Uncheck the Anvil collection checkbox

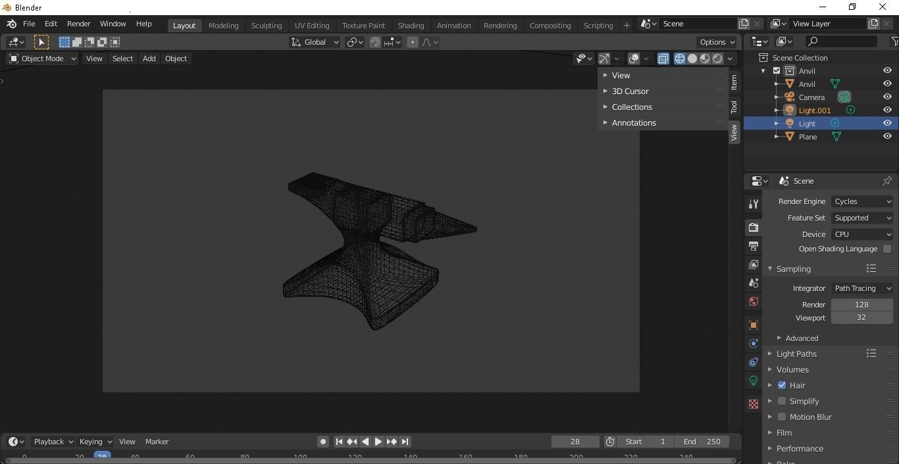point(777,71)
